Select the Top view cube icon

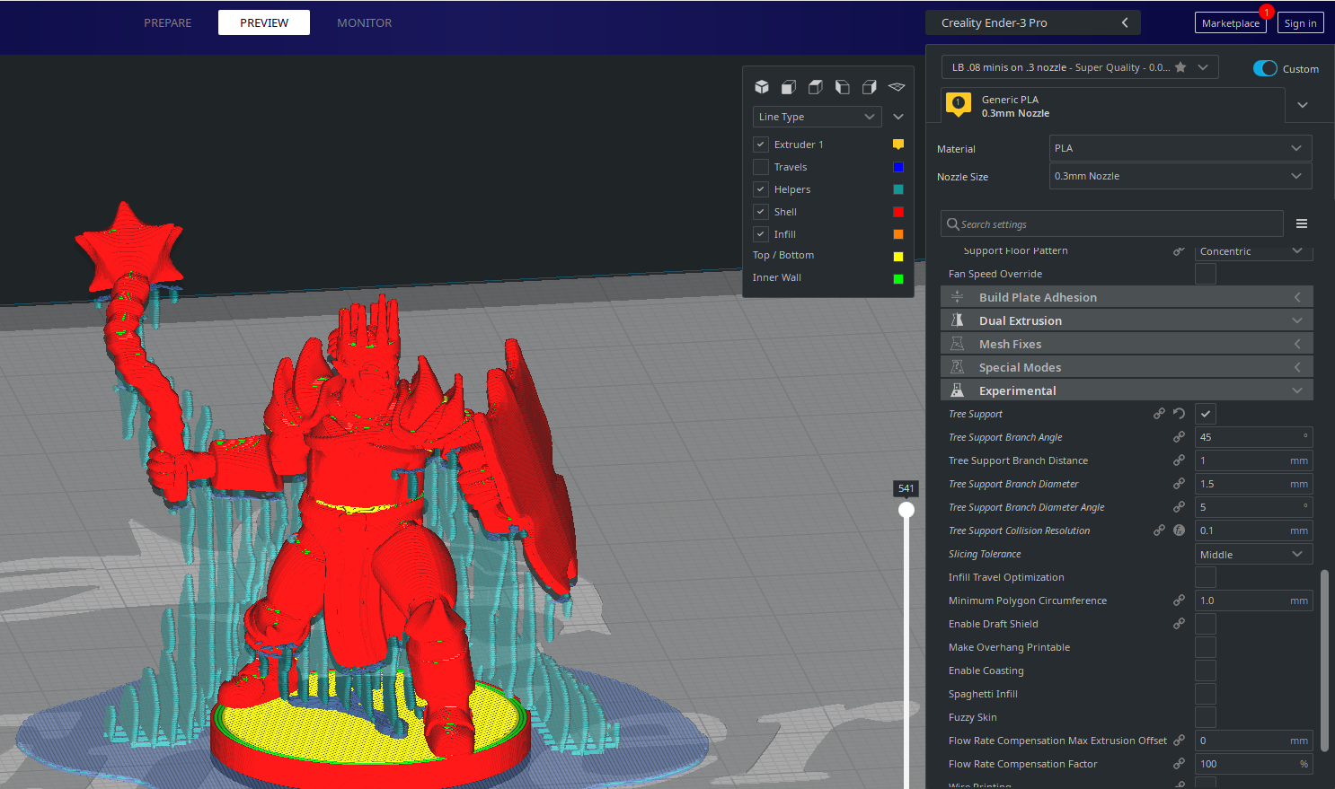(x=816, y=87)
